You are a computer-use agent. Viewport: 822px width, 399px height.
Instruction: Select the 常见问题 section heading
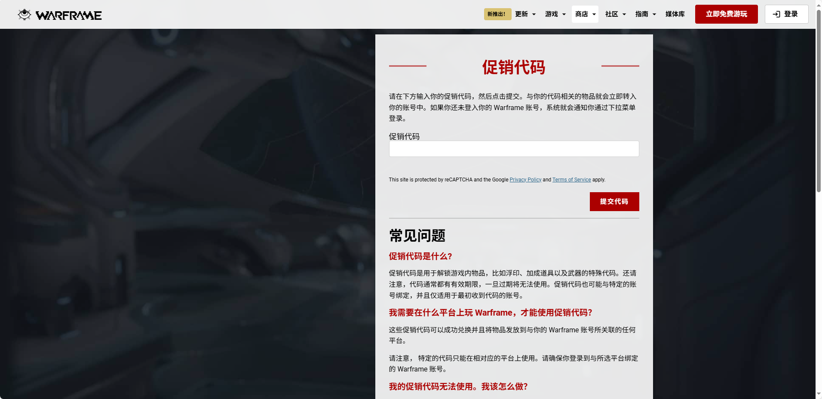click(x=417, y=236)
